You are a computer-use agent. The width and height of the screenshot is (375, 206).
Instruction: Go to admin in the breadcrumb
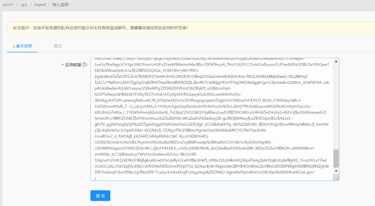7,5
